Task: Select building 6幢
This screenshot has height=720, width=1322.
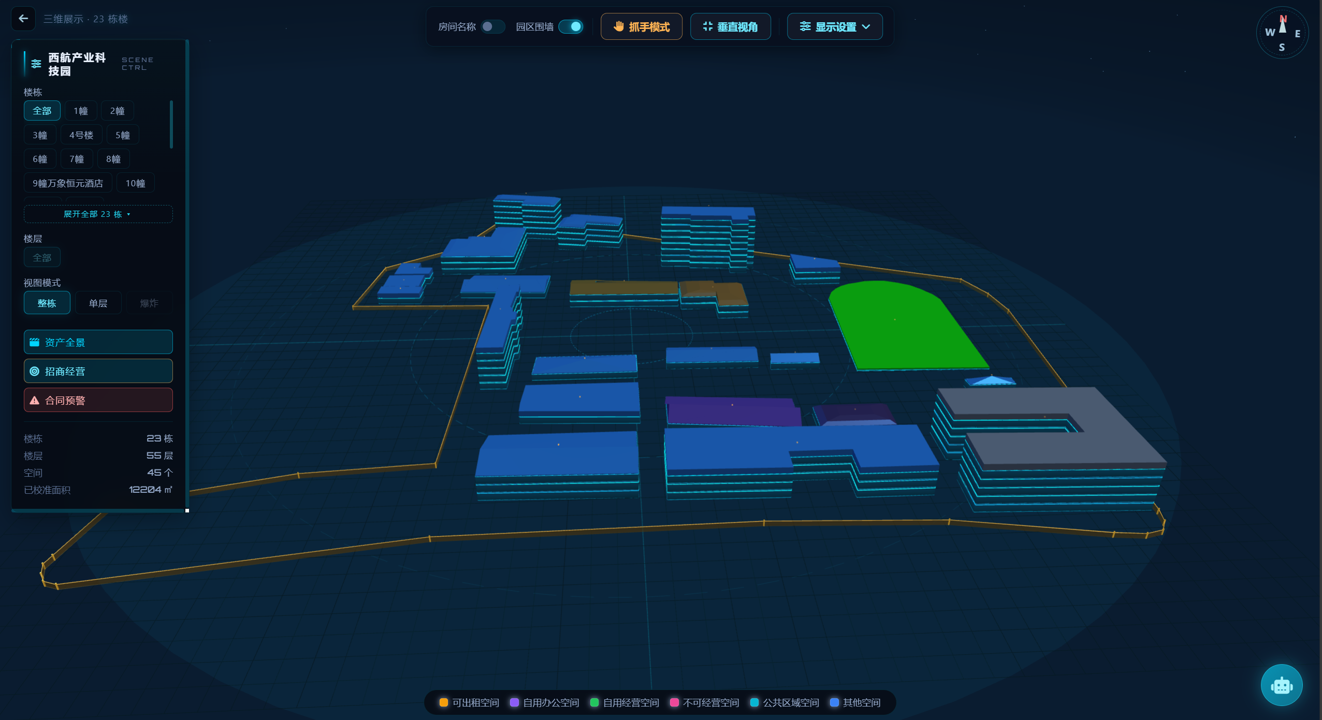Action: click(40, 159)
